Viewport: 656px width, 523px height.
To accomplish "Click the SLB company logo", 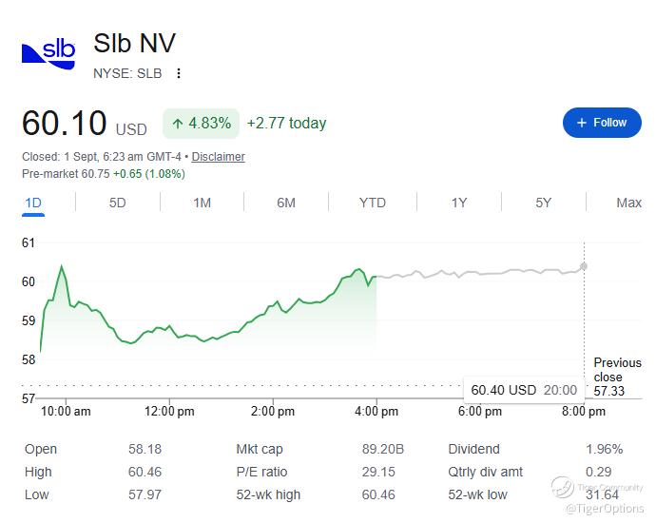I will 48,54.
